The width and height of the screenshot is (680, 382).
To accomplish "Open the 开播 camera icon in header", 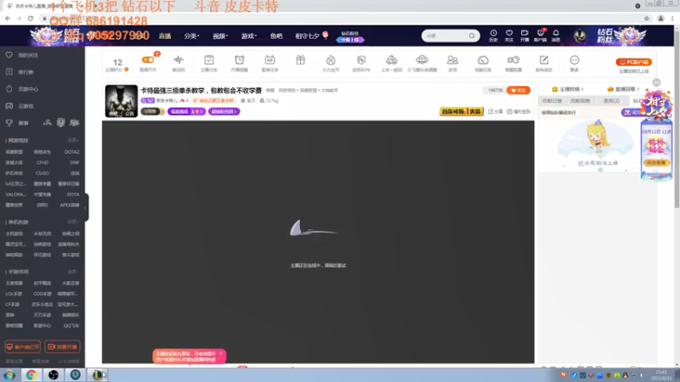I will coord(524,36).
